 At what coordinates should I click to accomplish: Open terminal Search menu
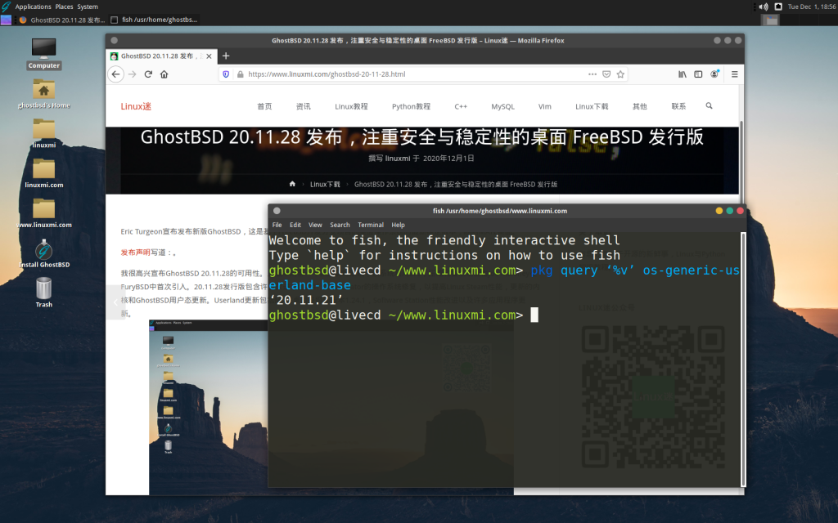340,225
